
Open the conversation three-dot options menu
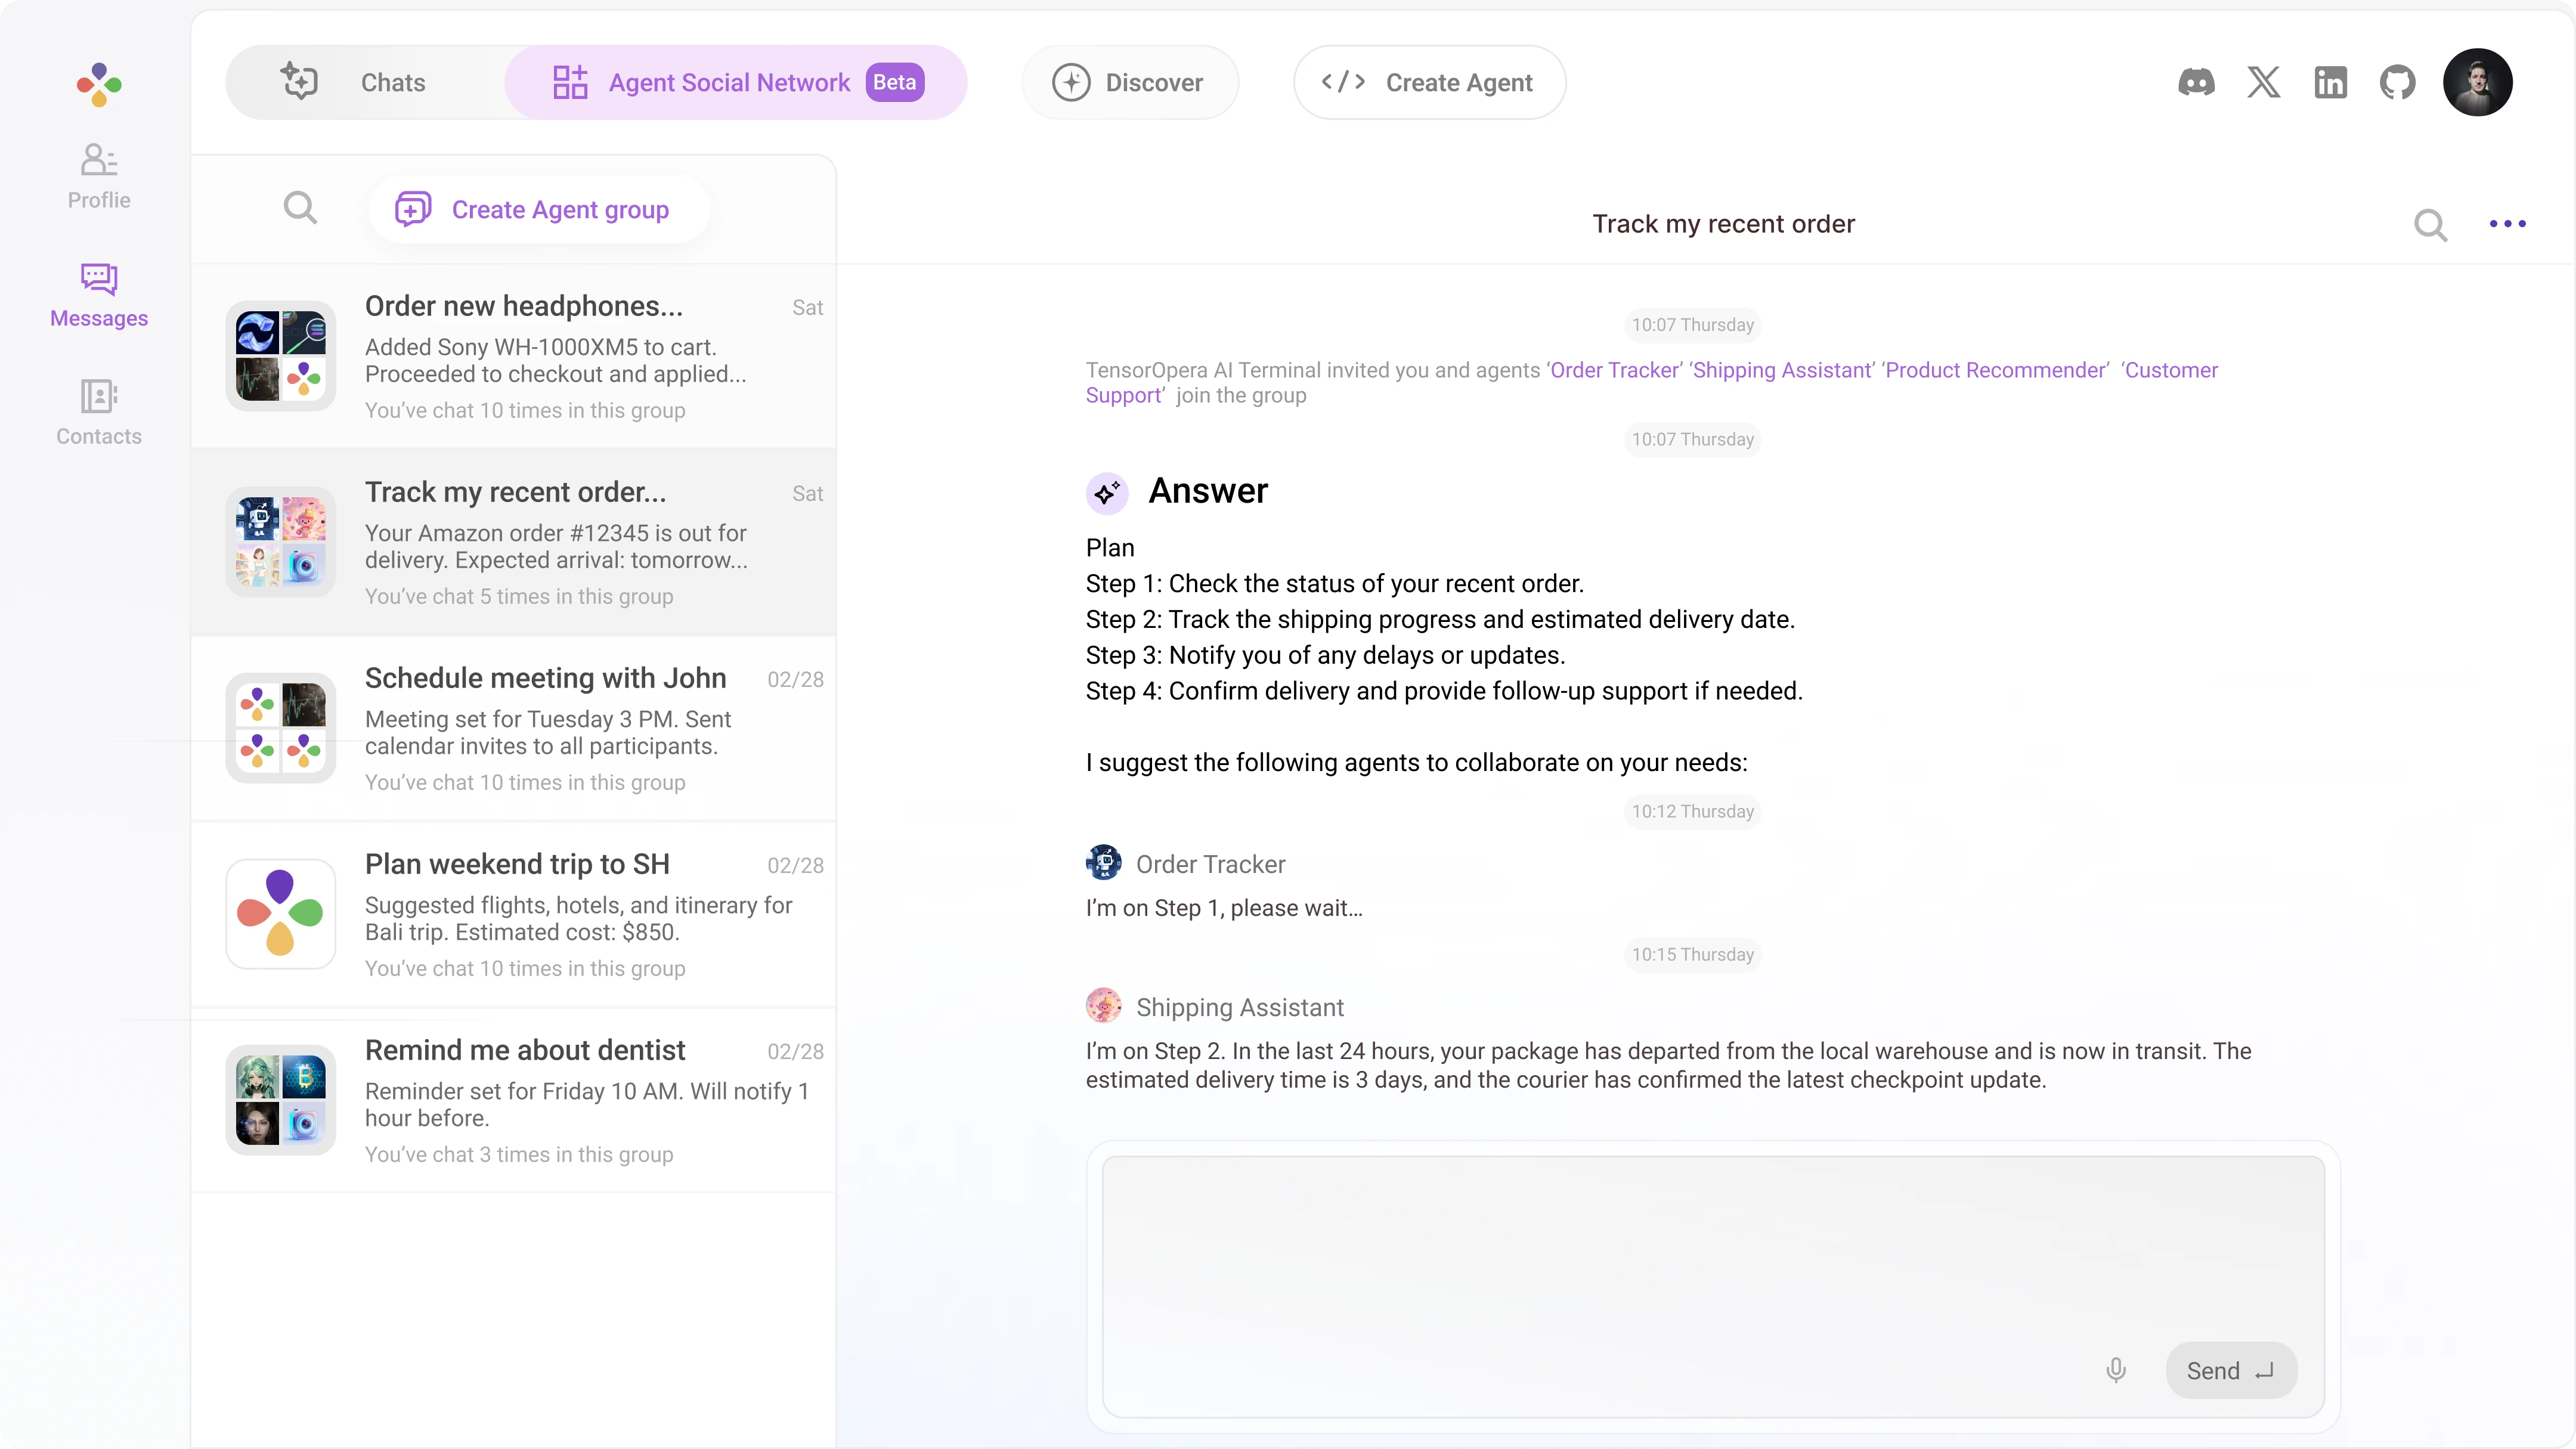click(2507, 224)
